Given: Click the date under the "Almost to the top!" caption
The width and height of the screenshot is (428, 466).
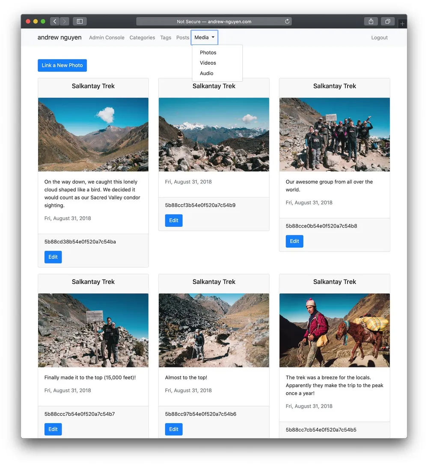Looking at the screenshot, I should [x=188, y=391].
